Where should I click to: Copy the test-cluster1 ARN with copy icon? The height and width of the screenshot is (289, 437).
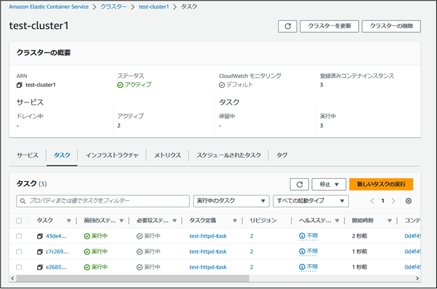[x=19, y=85]
